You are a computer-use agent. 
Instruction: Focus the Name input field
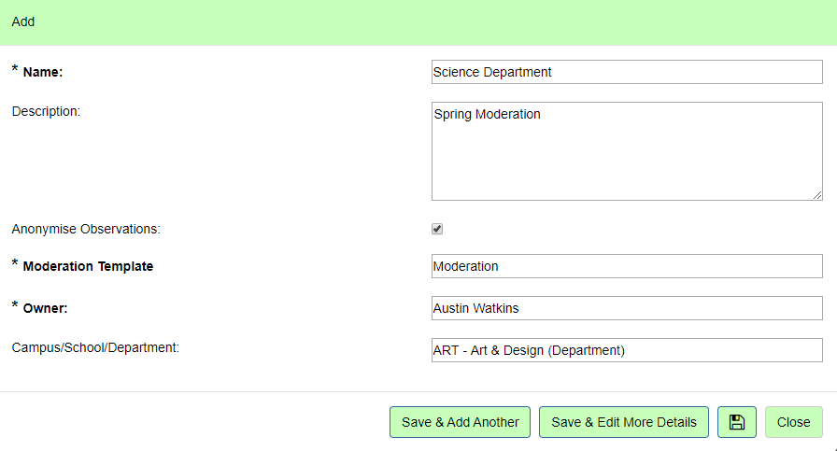[626, 72]
